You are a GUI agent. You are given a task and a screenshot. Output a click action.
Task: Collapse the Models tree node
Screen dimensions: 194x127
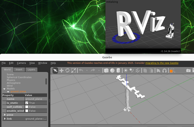pos(4,89)
